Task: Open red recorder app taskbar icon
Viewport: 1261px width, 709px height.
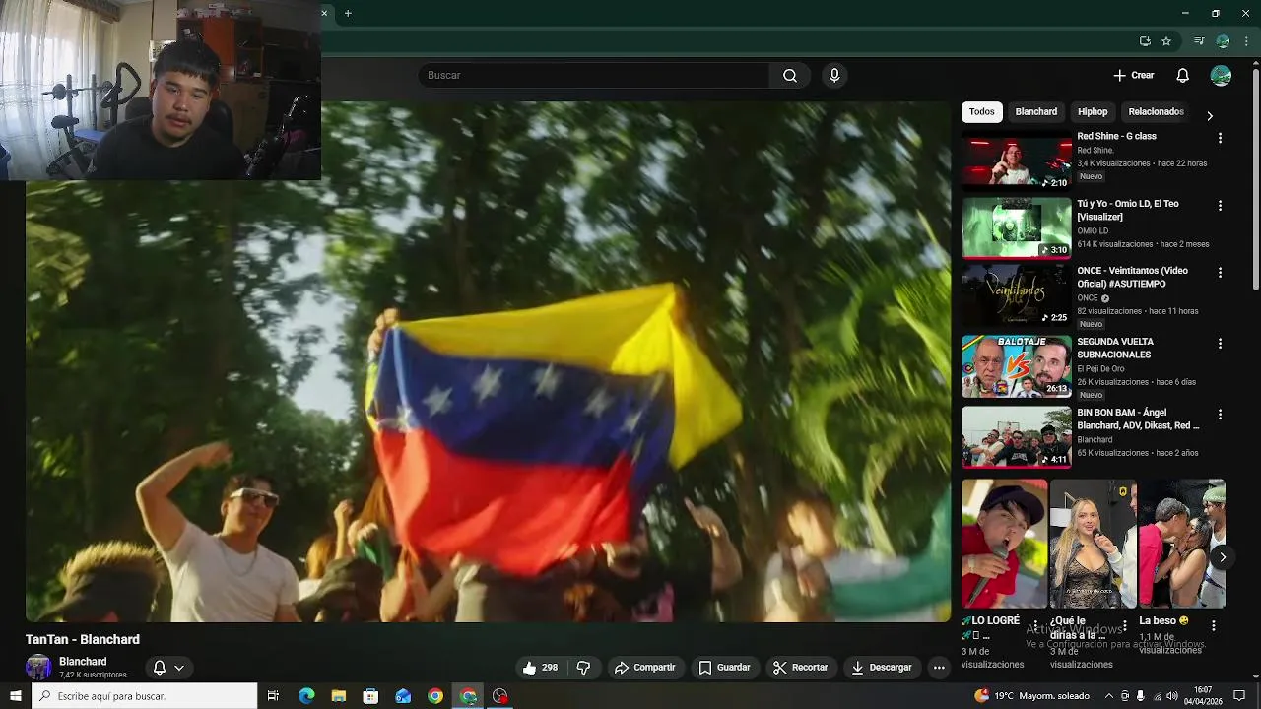Action: (500, 696)
